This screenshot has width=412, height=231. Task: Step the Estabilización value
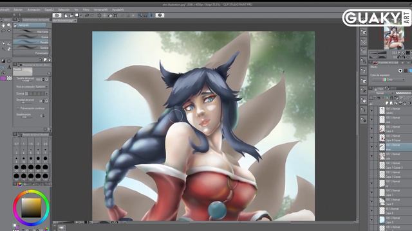[42, 116]
